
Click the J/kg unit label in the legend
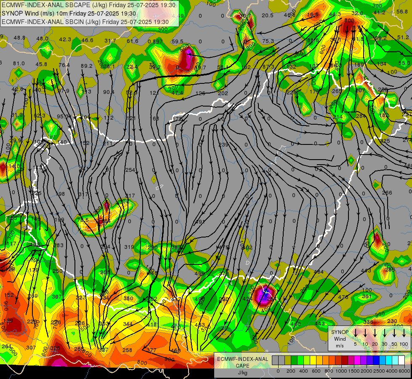pos(242,373)
